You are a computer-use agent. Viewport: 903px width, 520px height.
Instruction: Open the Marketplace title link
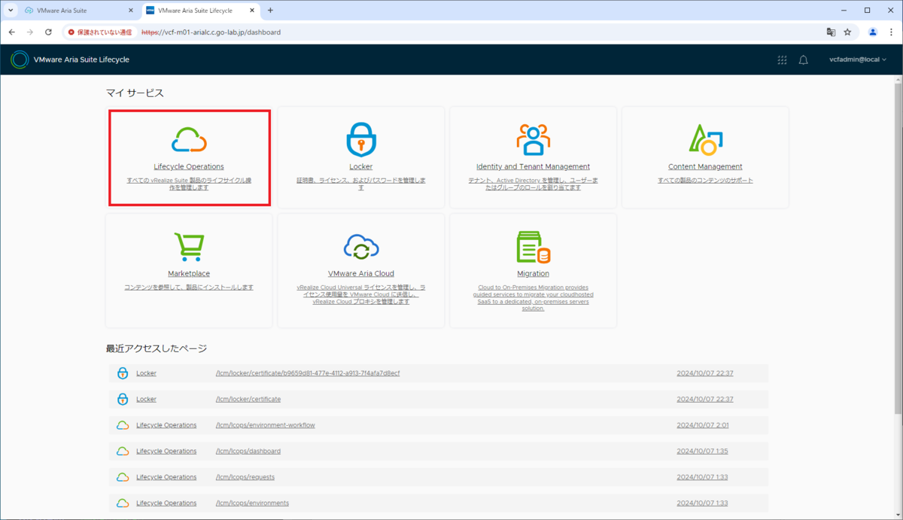pyautogui.click(x=189, y=274)
